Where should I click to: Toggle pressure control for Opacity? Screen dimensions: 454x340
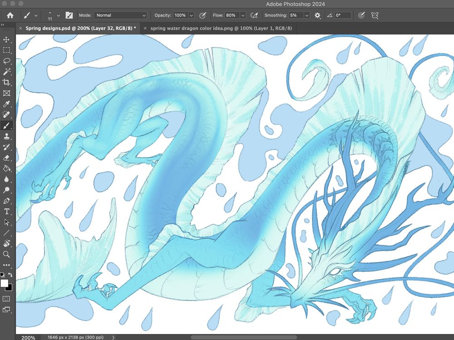click(x=202, y=15)
